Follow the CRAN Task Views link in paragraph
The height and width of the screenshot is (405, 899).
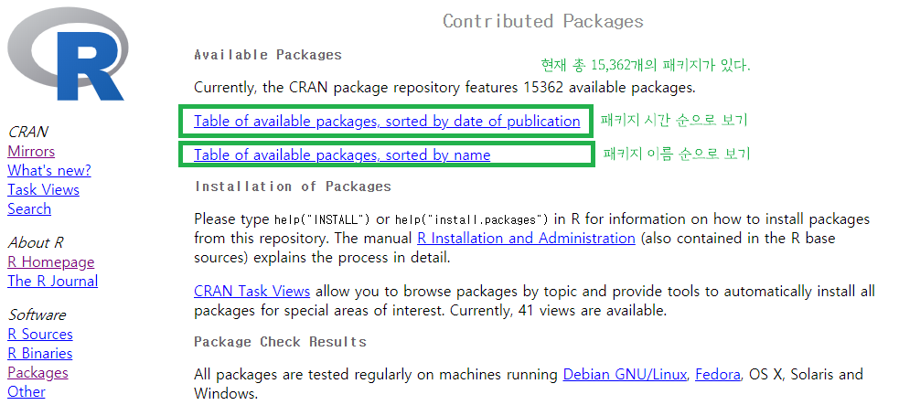click(252, 292)
